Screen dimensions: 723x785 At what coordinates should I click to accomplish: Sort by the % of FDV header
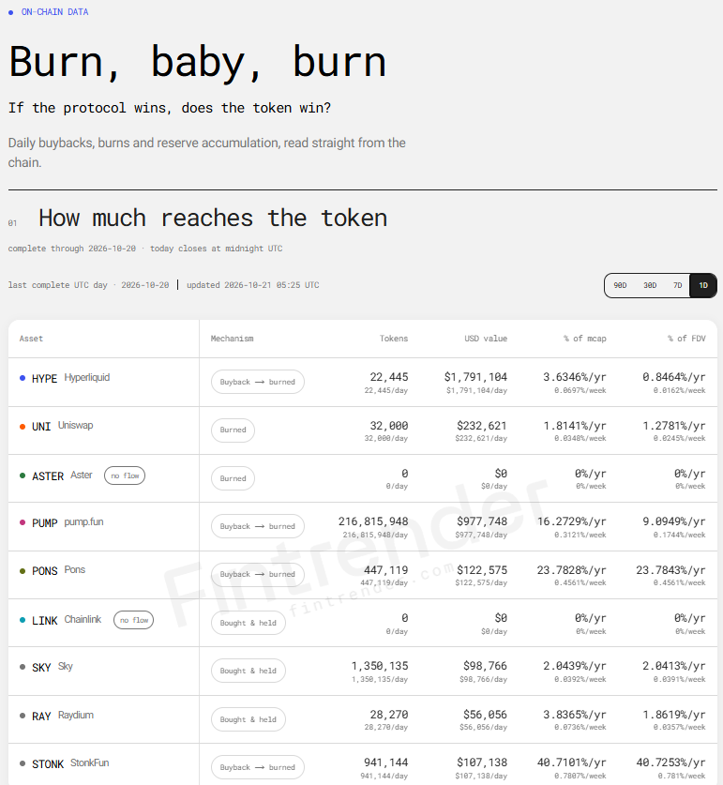[x=686, y=339]
